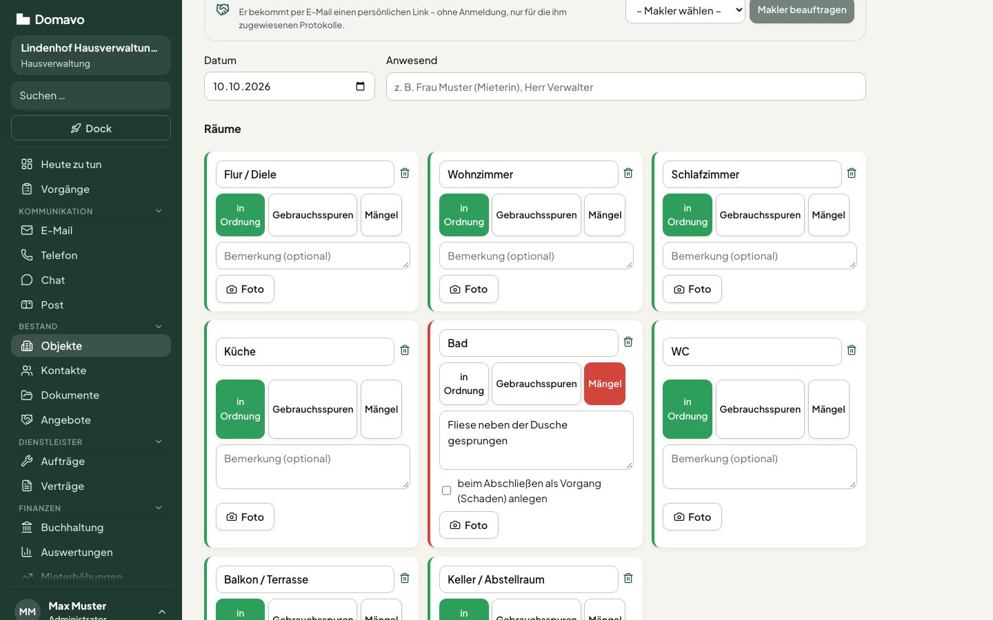Open the Chat page
The image size is (993, 620).
click(x=91, y=280)
